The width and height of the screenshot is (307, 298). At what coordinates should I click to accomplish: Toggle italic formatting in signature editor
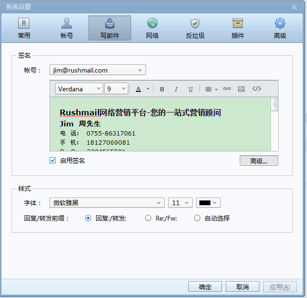click(176, 89)
